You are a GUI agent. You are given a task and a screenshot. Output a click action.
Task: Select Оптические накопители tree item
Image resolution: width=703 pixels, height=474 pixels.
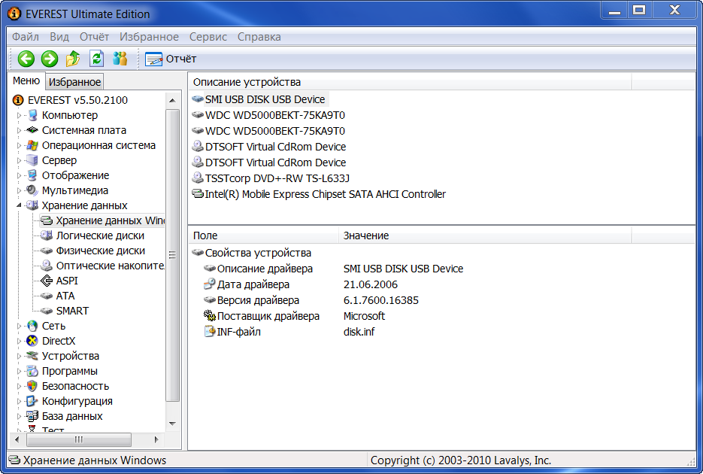pyautogui.click(x=111, y=266)
